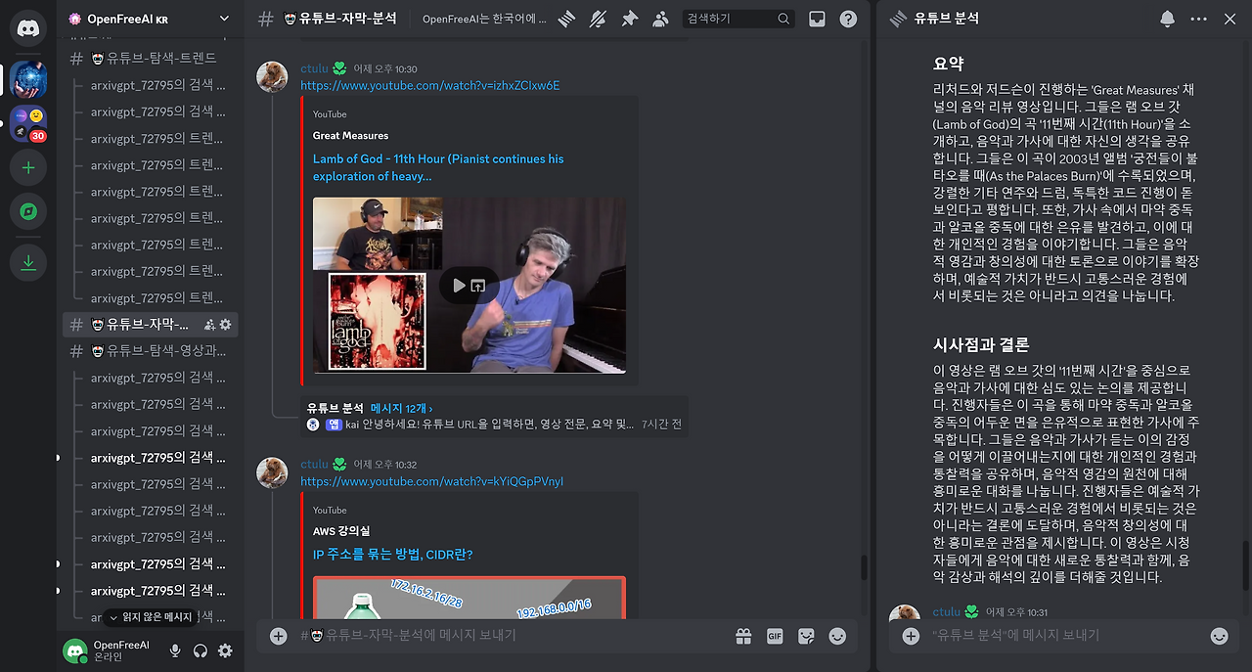Viewport: 1252px width, 672px height.
Task: Open the thread options ellipsis menu
Action: click(x=1198, y=18)
